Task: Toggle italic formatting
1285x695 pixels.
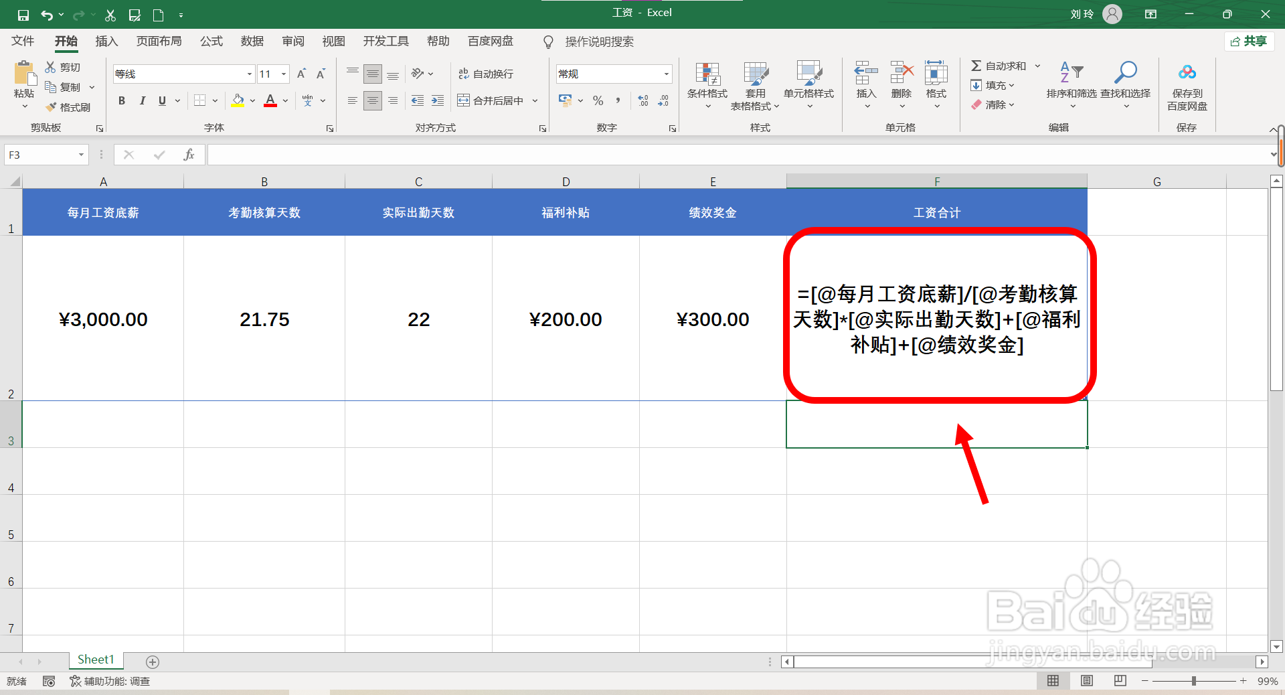Action: click(142, 100)
